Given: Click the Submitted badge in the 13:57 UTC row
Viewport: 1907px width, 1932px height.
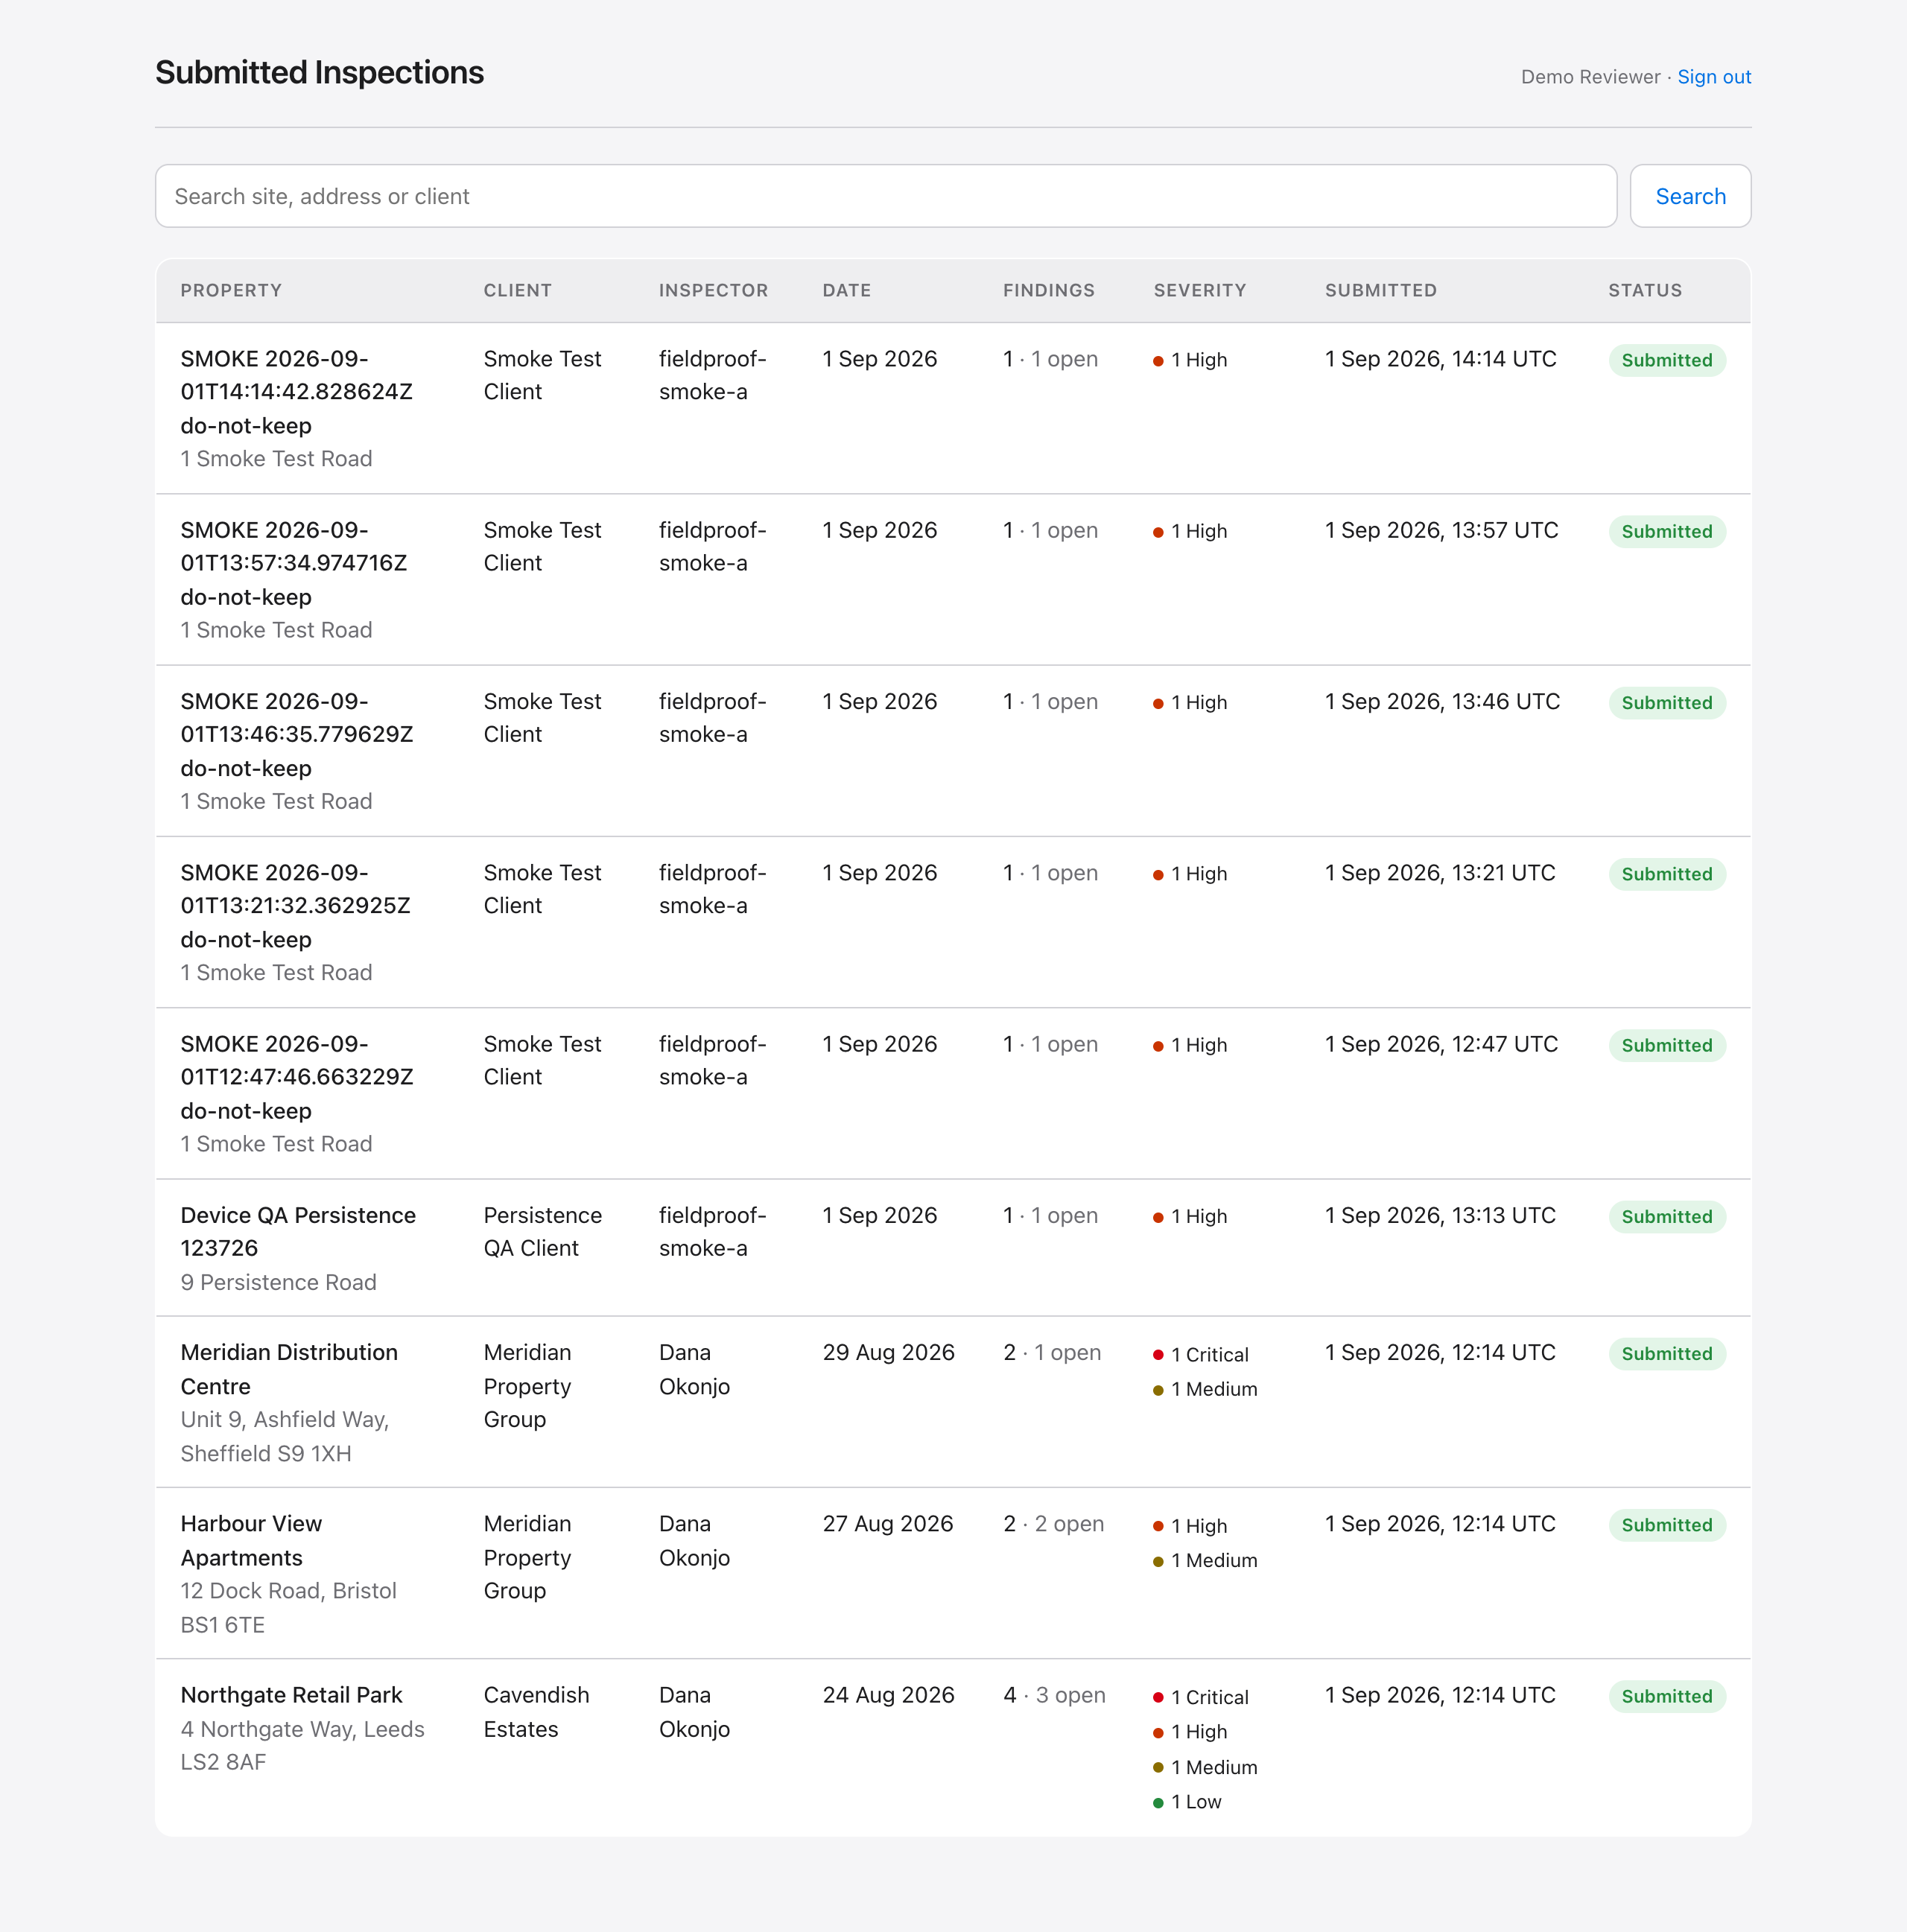Looking at the screenshot, I should click(1667, 531).
